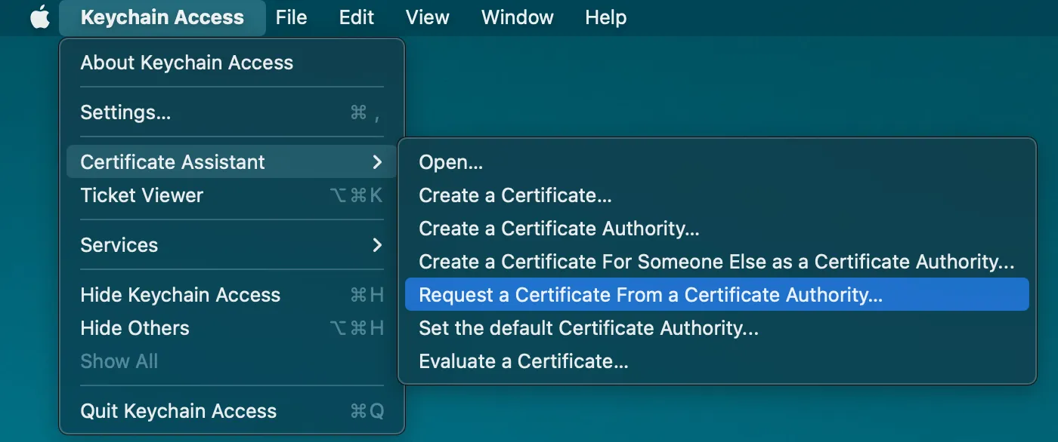Click Open… in Certificate Assistant submenu
This screenshot has width=1058, height=442.
coord(717,162)
